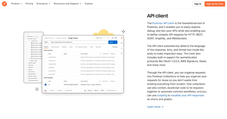Click the User Lookup folder icon
Screen dimensions: 227x119
pyautogui.click(x=29, y=63)
